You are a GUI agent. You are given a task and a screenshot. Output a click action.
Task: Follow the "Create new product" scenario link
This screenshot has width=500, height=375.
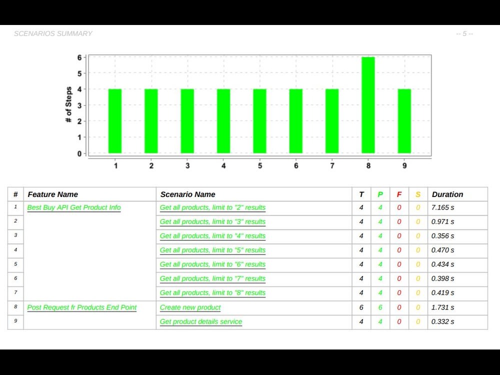click(190, 307)
